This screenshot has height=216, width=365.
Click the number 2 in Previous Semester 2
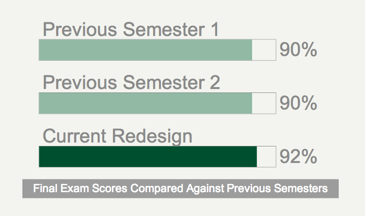click(215, 82)
